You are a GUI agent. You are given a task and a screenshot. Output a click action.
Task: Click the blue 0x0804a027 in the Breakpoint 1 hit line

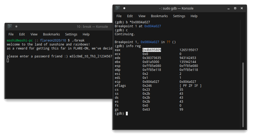150,42
